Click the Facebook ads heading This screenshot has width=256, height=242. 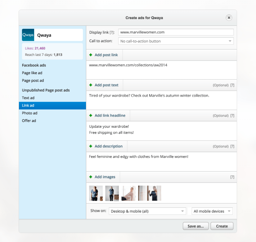[x=34, y=65]
